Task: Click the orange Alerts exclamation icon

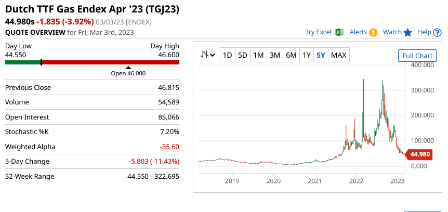Action: pyautogui.click(x=373, y=32)
